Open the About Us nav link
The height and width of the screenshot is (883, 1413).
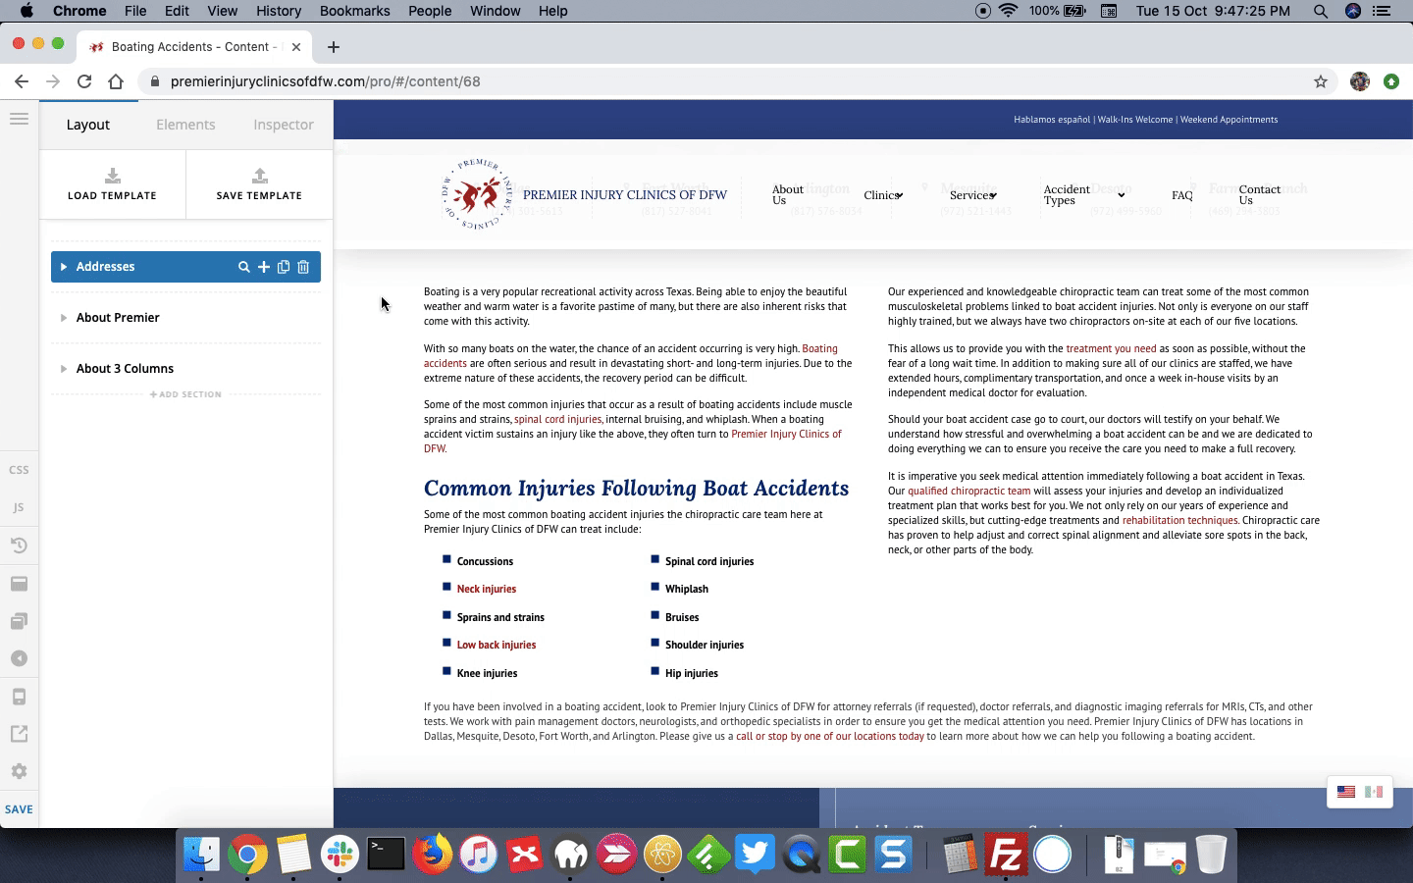(x=787, y=195)
